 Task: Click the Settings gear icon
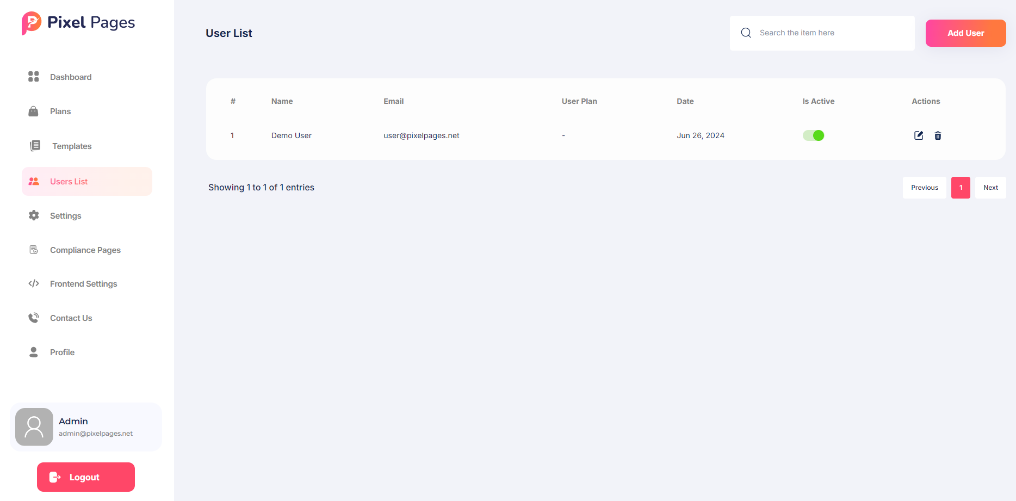tap(34, 215)
